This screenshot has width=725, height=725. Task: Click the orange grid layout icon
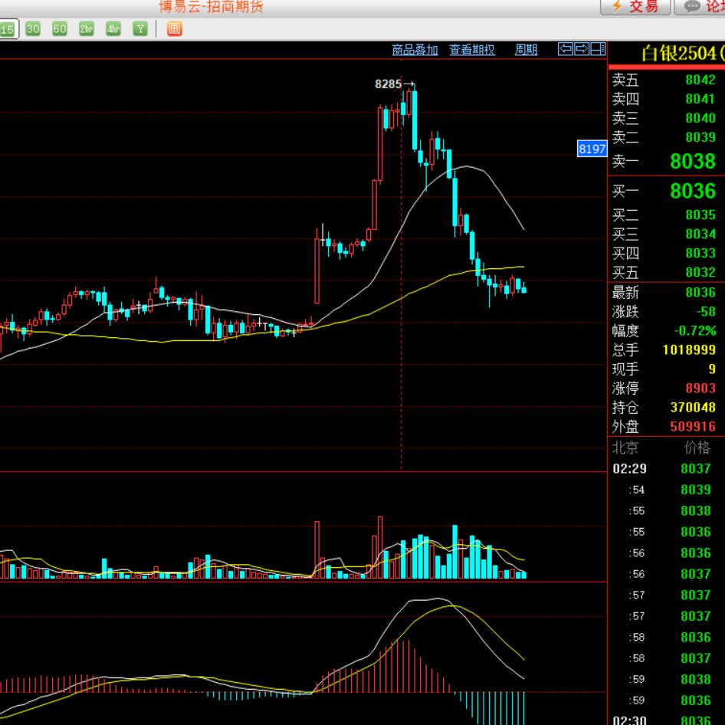174,29
